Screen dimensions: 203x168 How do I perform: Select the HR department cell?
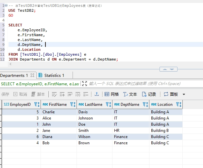(x=131, y=131)
